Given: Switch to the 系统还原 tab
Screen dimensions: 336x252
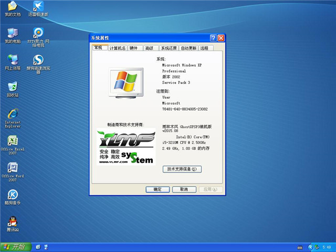Looking at the screenshot, I should [169, 48].
